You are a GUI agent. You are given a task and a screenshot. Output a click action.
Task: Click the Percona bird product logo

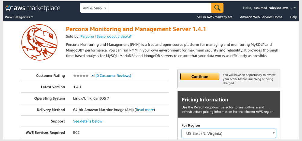click(x=40, y=42)
